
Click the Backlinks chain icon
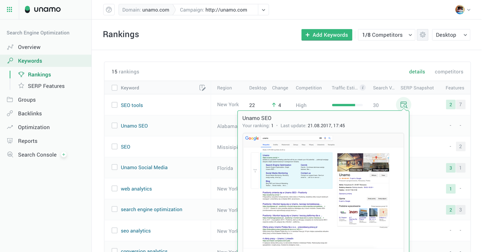[x=10, y=113]
